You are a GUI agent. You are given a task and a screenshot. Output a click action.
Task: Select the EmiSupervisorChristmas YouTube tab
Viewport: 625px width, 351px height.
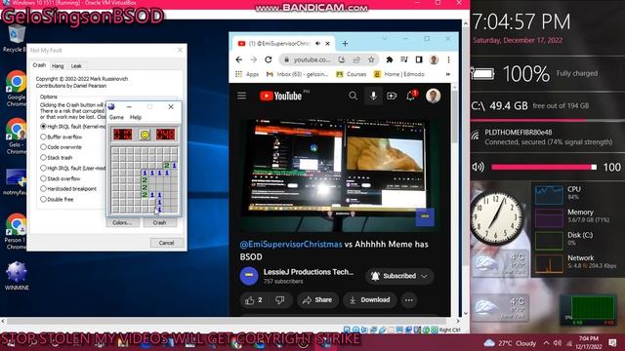(283, 43)
